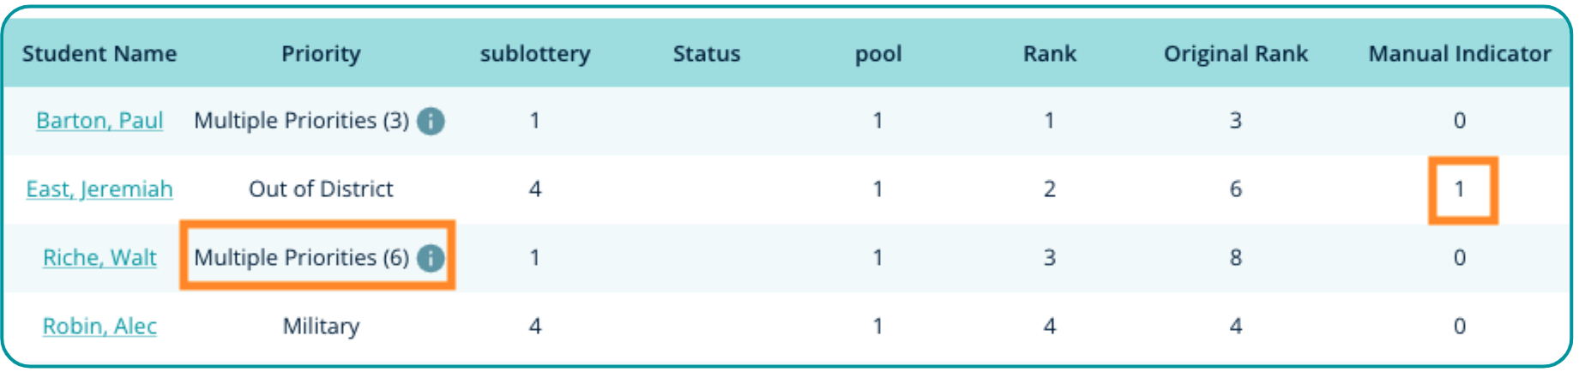Open the East, Jeremiah student link
The image size is (1579, 372).
point(99,189)
